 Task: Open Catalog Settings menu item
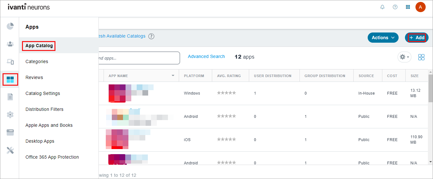click(43, 93)
